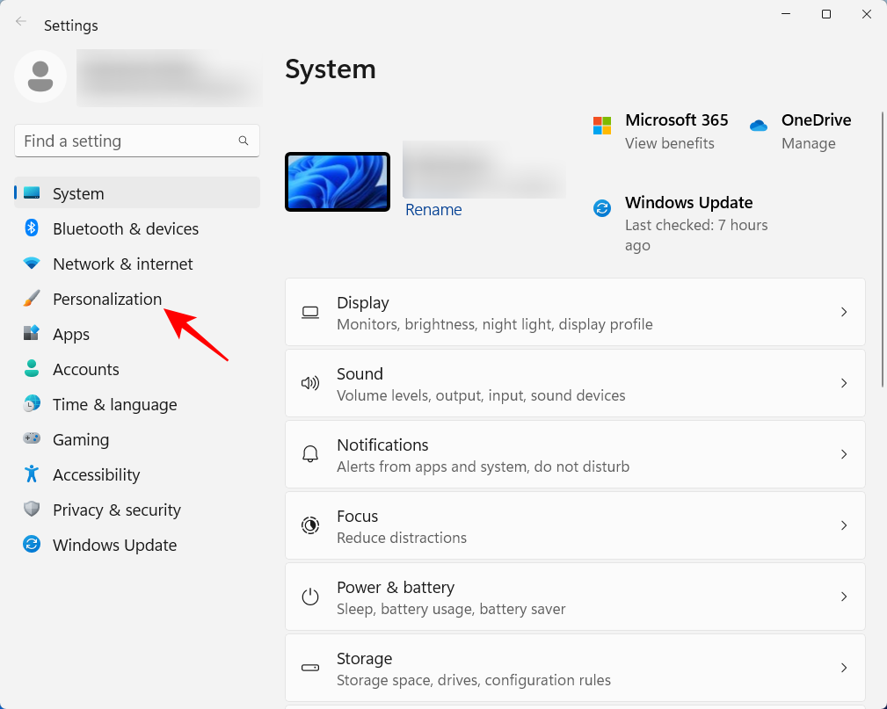Screen dimensions: 887x709
Task: Click the Windows Update icon in sidebar
Action: coord(31,545)
